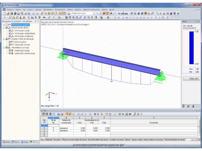Click the CARTES status bar button
202x151 pixels.
tap(94, 145)
